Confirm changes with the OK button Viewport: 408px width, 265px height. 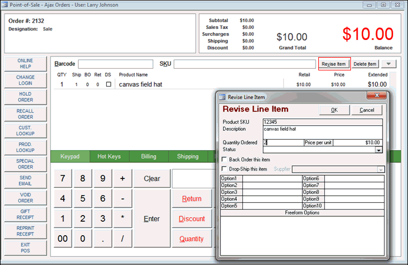click(x=334, y=110)
